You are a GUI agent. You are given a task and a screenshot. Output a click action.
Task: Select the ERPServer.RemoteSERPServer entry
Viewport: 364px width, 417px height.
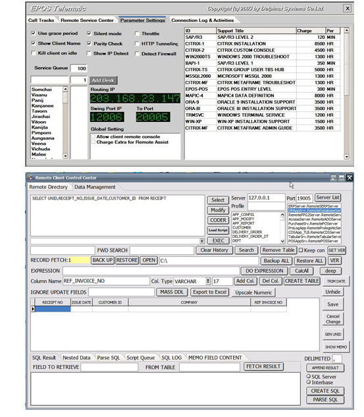[313, 206]
